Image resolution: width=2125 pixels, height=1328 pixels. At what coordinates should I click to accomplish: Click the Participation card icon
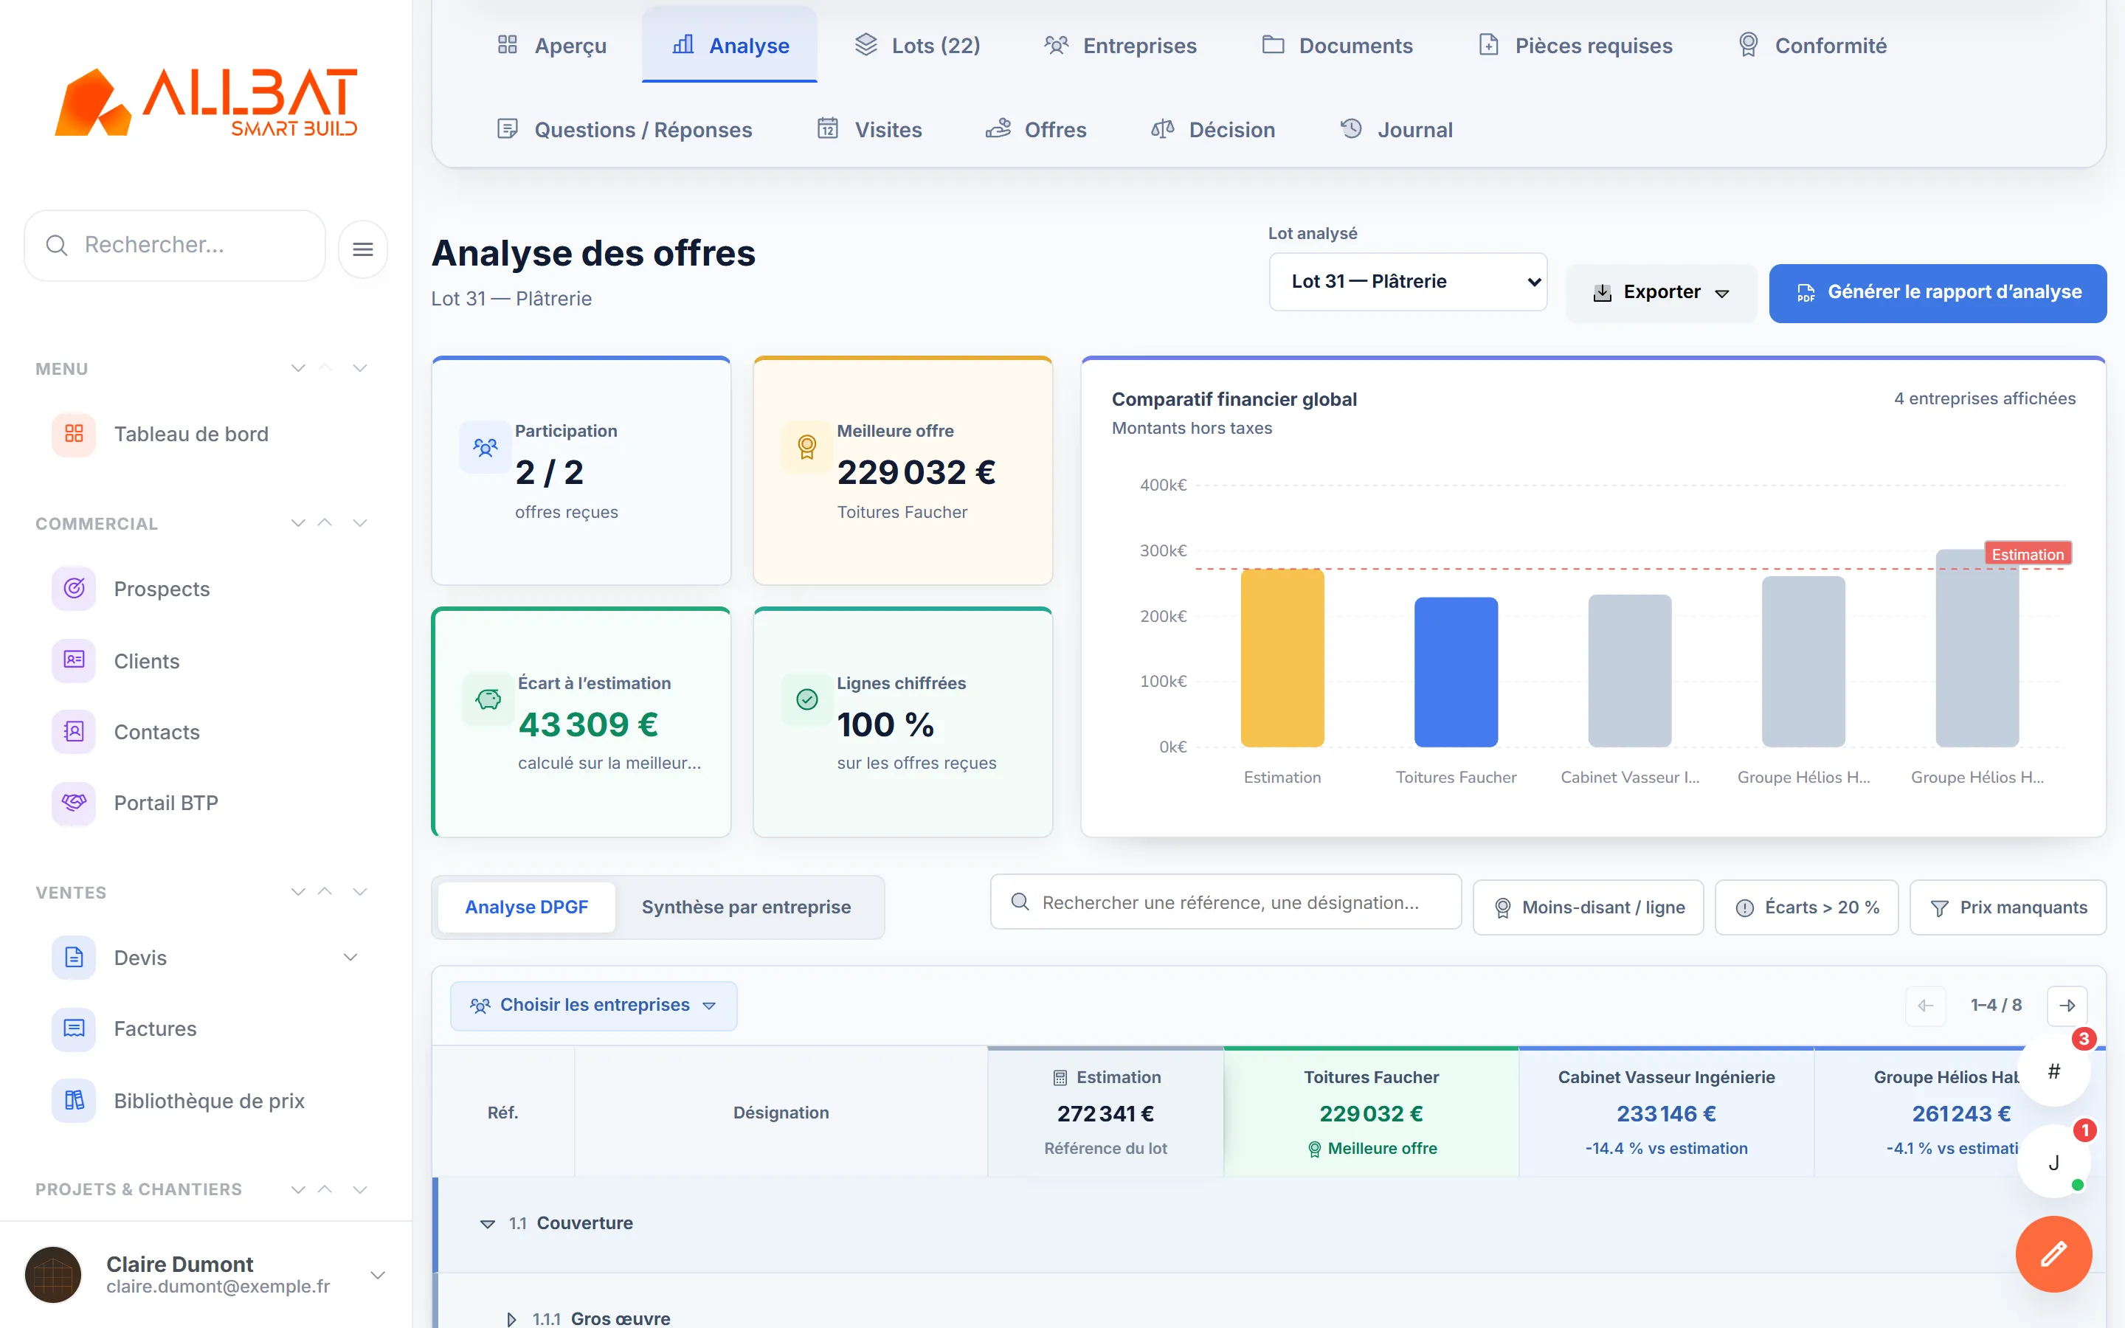click(485, 447)
